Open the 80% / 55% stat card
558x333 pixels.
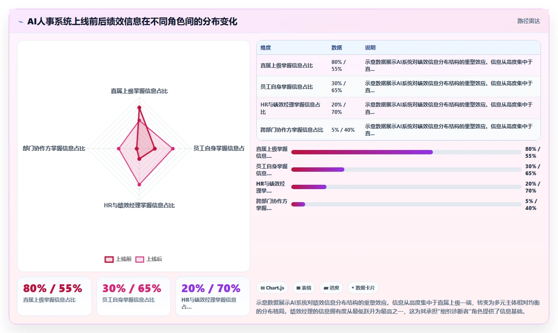pos(54,296)
